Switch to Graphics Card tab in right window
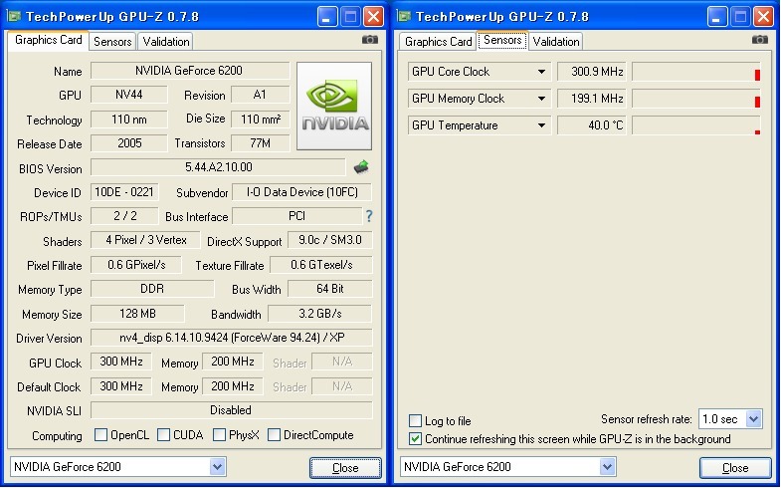Screen dimensions: 781x488 tap(439, 42)
